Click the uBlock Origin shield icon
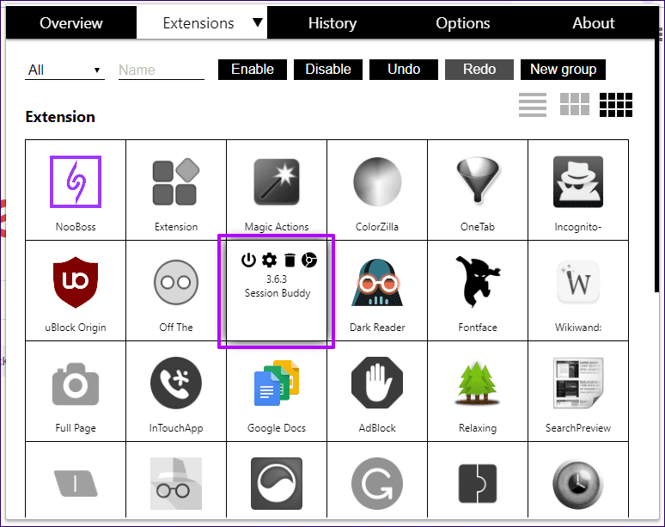This screenshot has height=527, width=665. (x=76, y=282)
